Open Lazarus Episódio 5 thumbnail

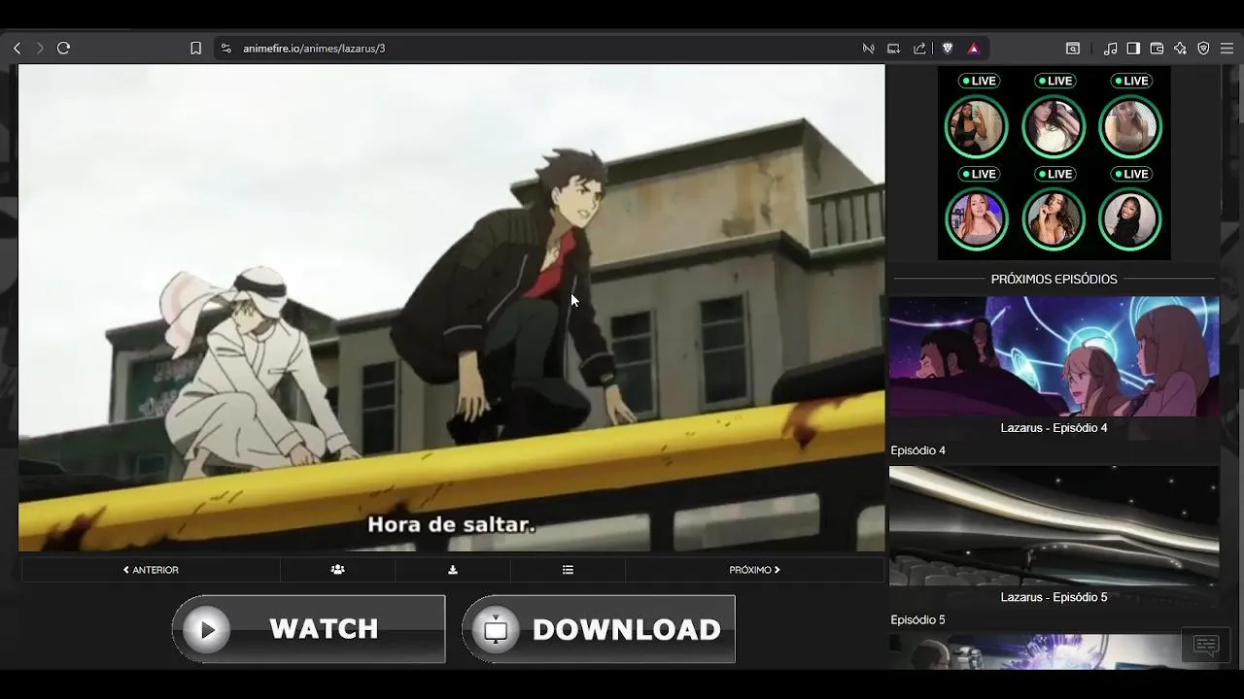coord(1054,525)
